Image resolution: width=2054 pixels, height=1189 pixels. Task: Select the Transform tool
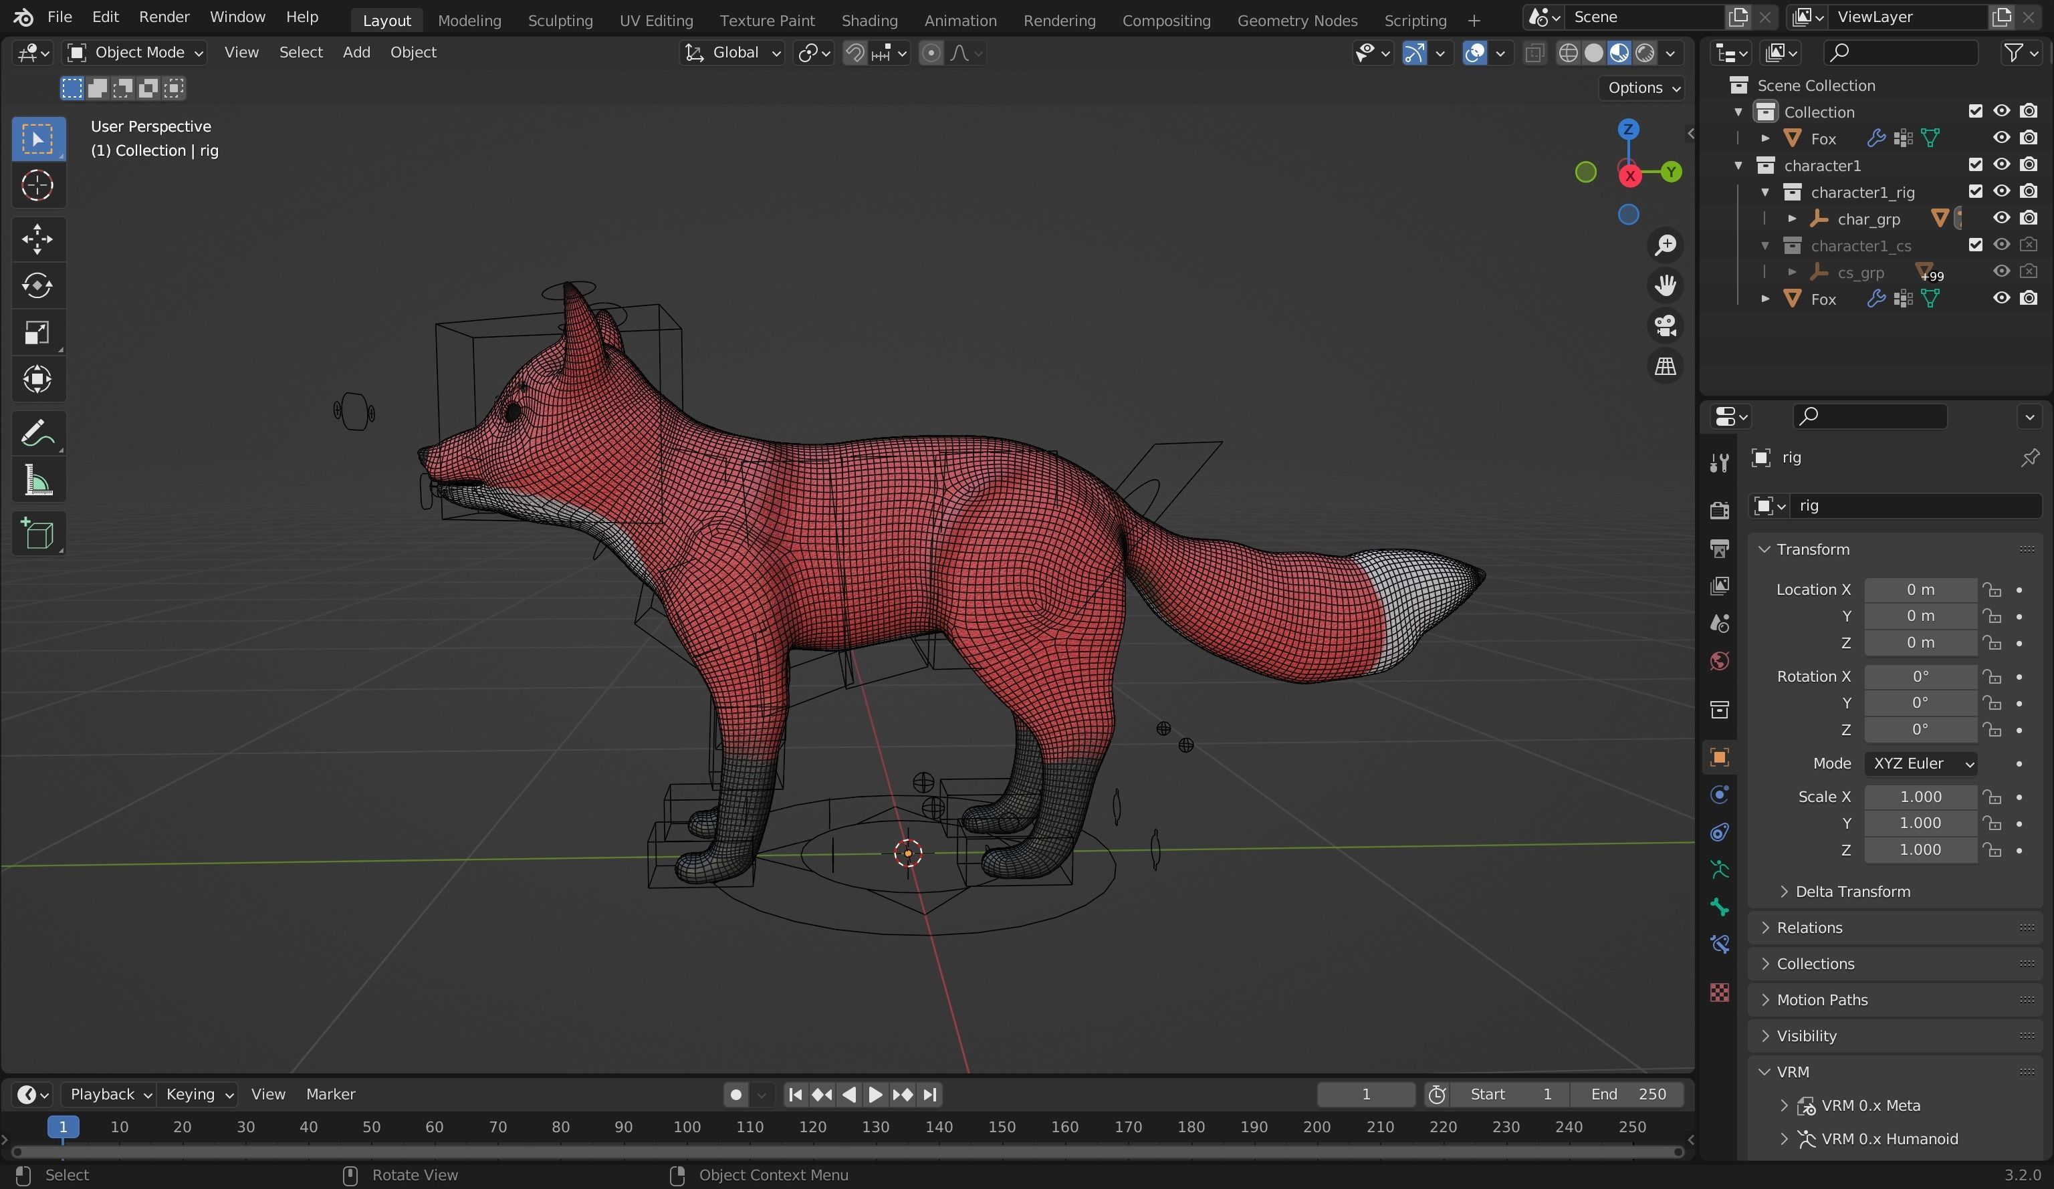37,379
